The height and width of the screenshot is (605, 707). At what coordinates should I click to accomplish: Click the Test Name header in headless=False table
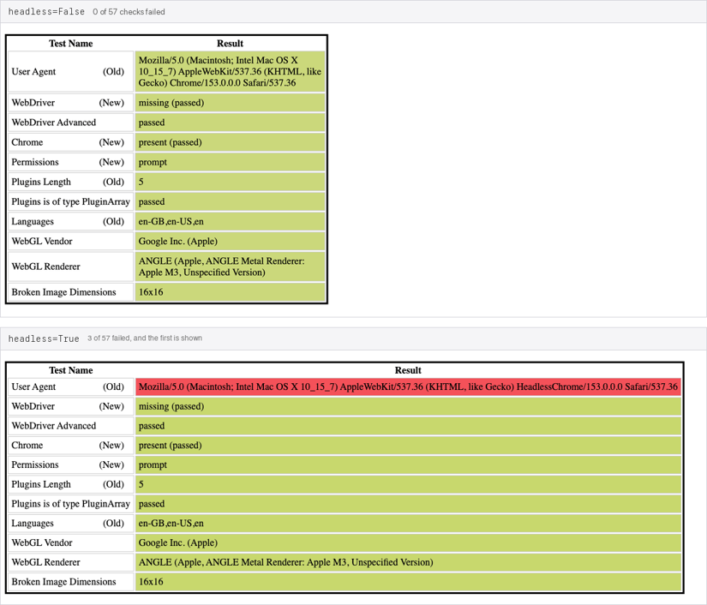point(71,44)
